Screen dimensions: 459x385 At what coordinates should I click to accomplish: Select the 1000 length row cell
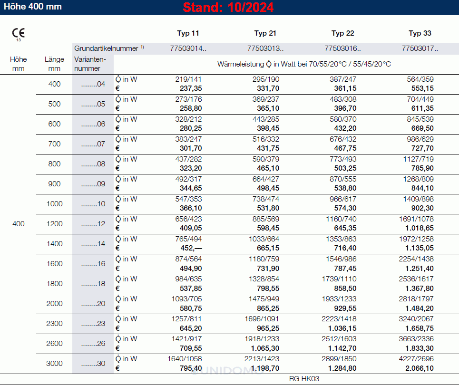(x=54, y=204)
